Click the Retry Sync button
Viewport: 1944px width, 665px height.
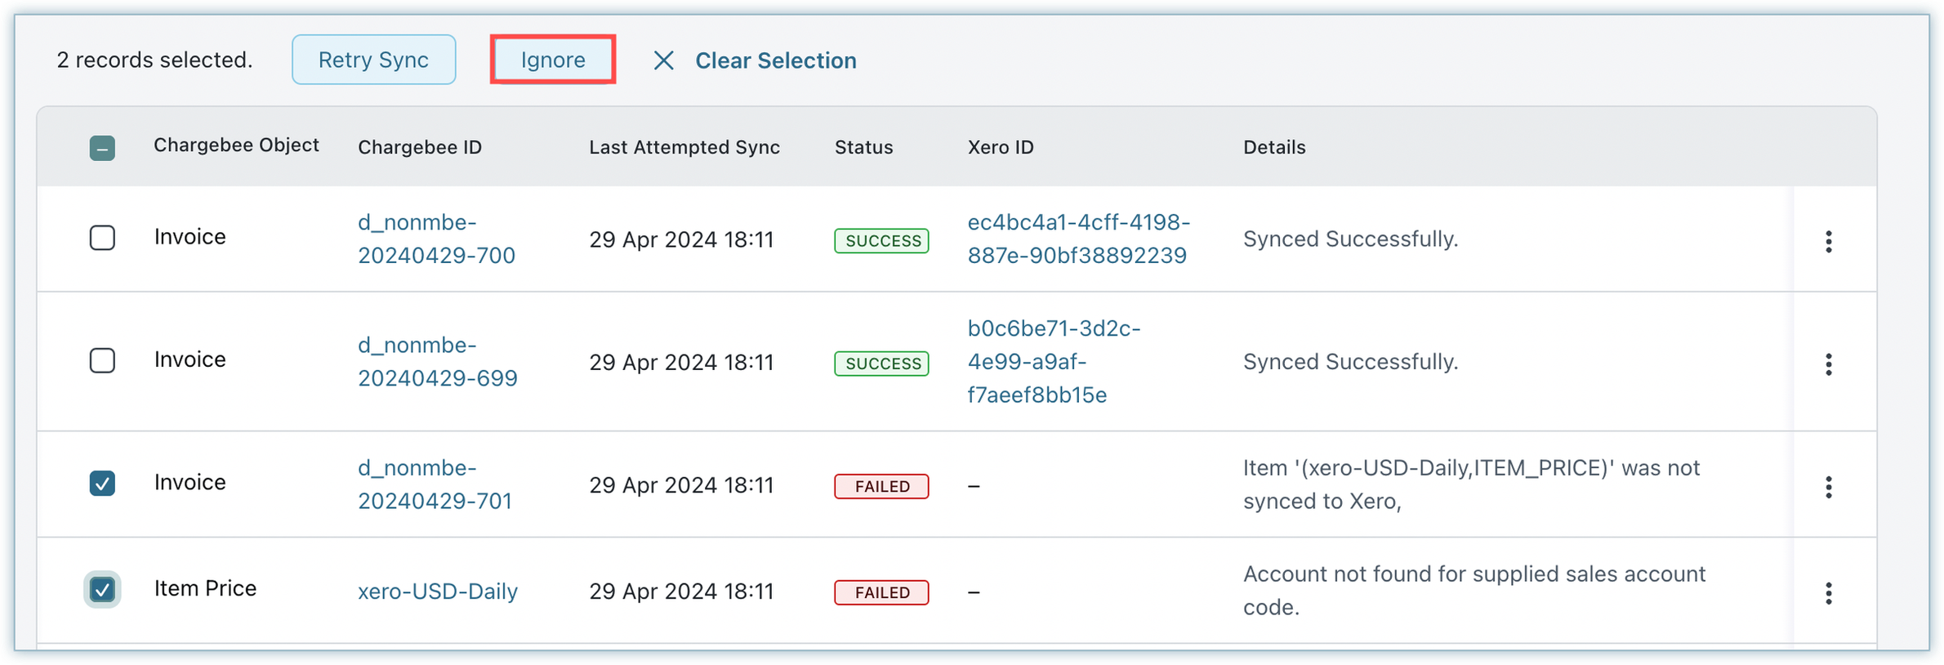[x=373, y=60]
